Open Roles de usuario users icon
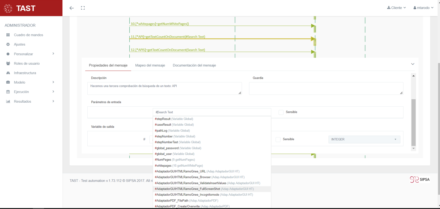 8,64
